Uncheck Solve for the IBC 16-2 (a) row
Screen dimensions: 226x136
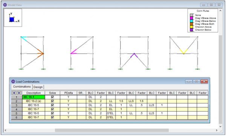point(52,101)
